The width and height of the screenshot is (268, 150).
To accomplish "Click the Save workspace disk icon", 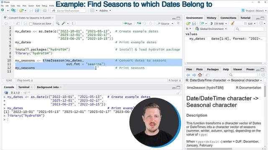I will [194, 23].
